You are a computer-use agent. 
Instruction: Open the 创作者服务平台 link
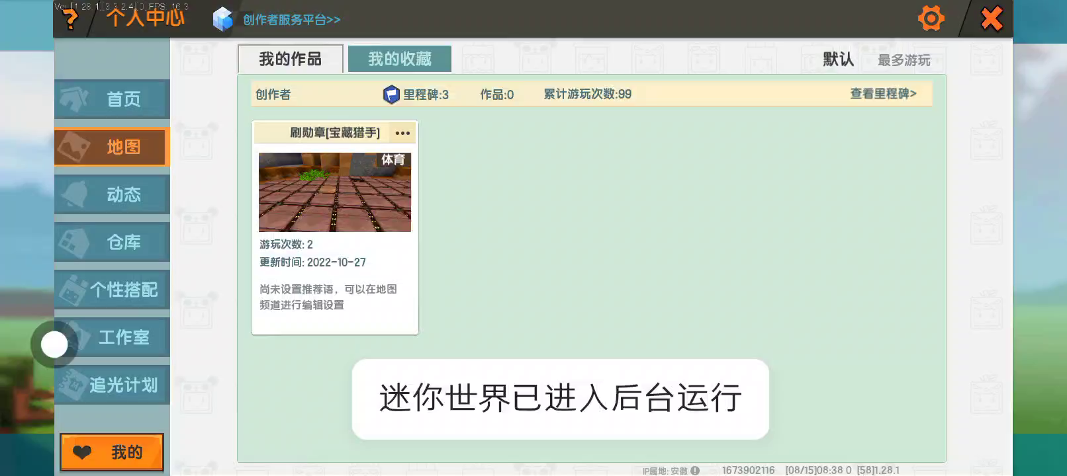[291, 20]
